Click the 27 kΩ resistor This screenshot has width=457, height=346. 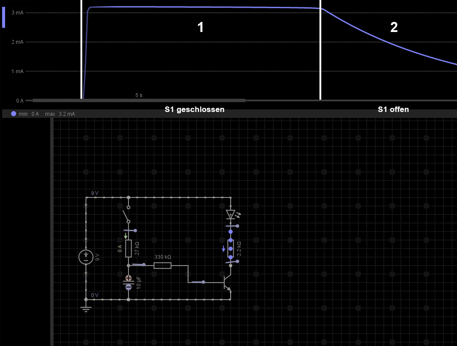click(128, 248)
